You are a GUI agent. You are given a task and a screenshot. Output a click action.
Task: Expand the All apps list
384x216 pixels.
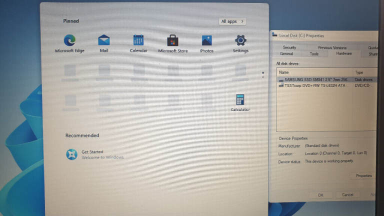click(x=232, y=21)
